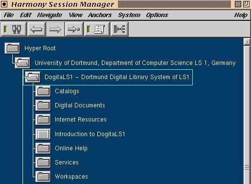Image resolution: width=251 pixels, height=184 pixels.
Task: Go forward with the right arrow button
Action: click(55, 29)
